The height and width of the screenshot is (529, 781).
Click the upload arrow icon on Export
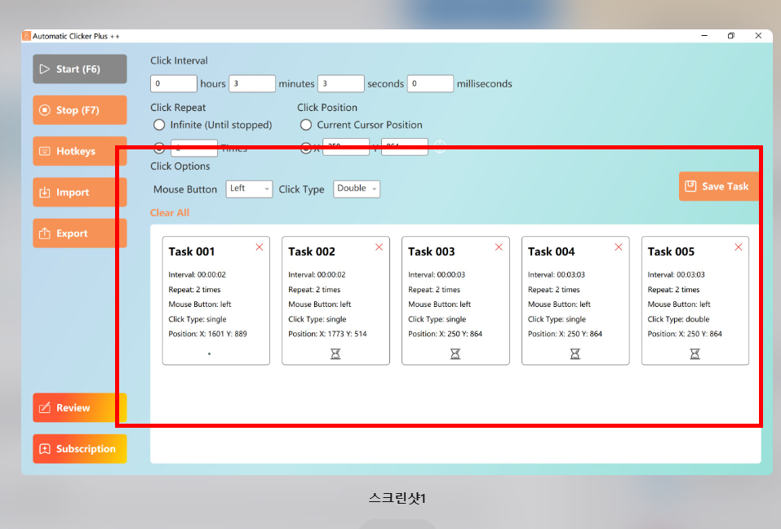pyautogui.click(x=45, y=233)
